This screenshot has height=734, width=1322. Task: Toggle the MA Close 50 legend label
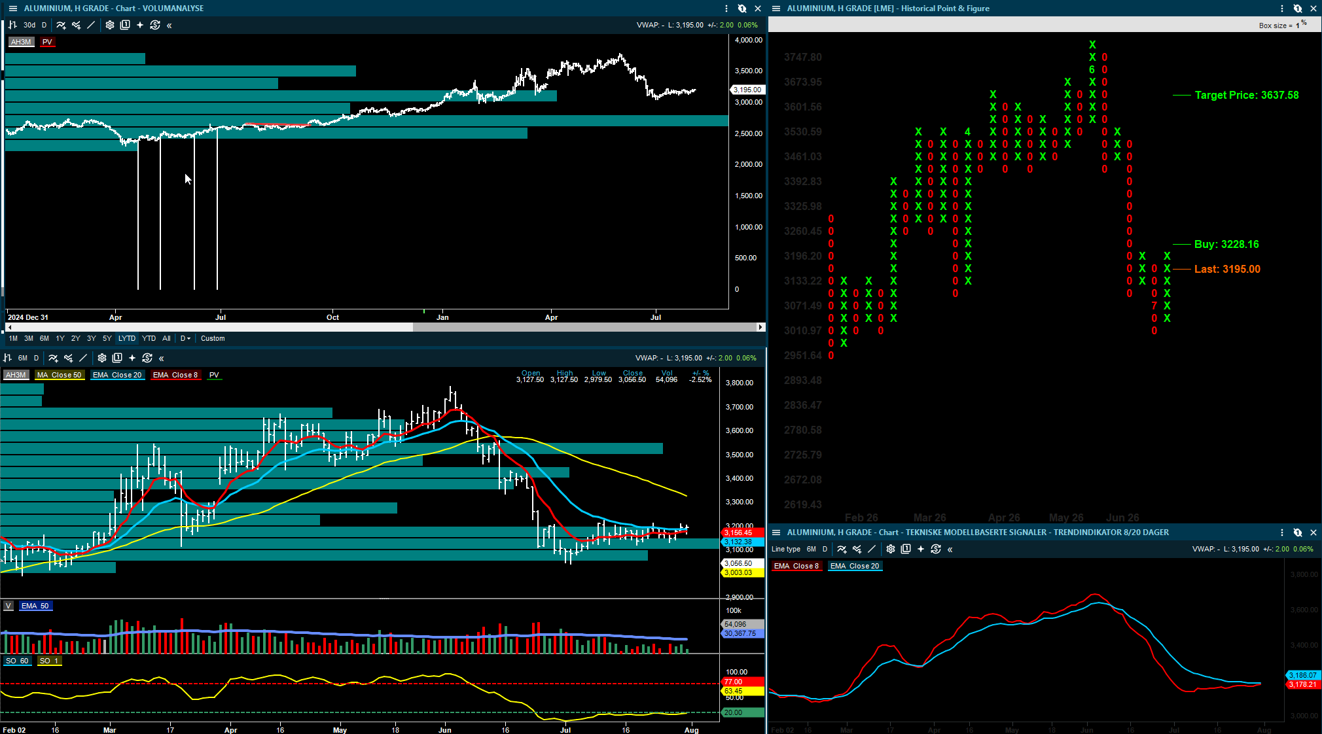pos(60,375)
